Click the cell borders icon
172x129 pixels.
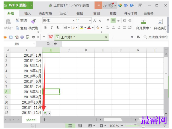tap(65, 27)
